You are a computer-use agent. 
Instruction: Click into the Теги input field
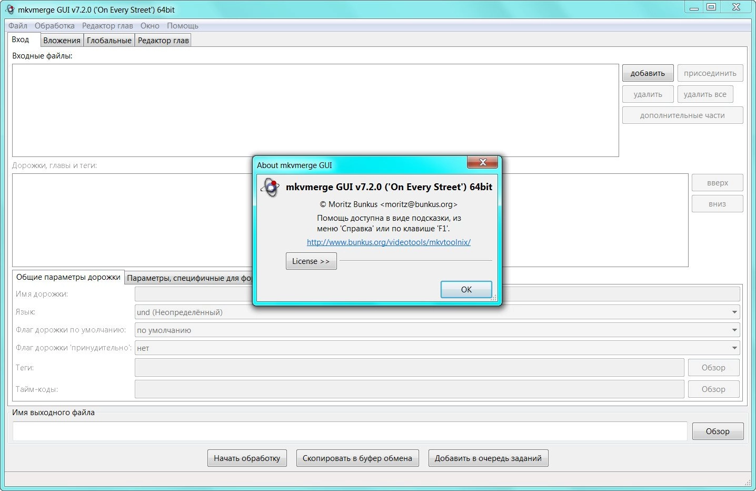[x=409, y=368]
